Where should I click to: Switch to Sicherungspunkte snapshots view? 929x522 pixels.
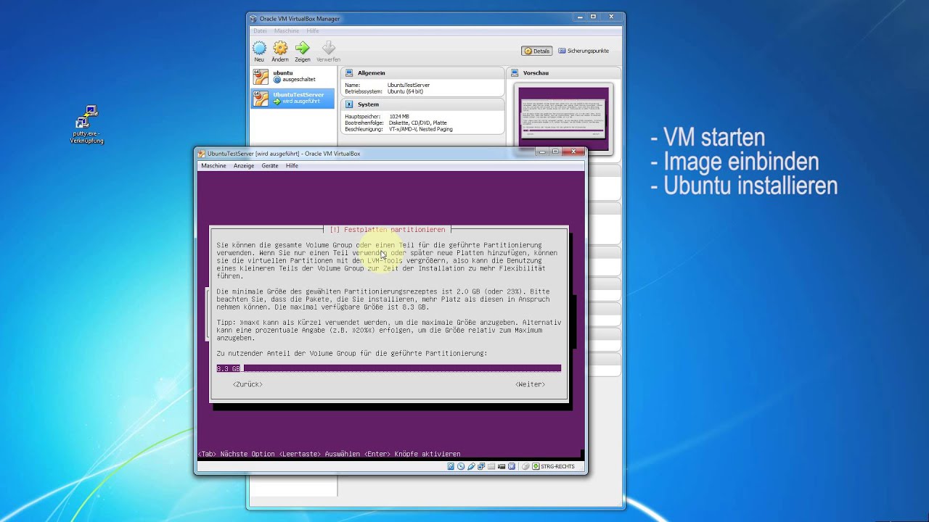click(583, 51)
